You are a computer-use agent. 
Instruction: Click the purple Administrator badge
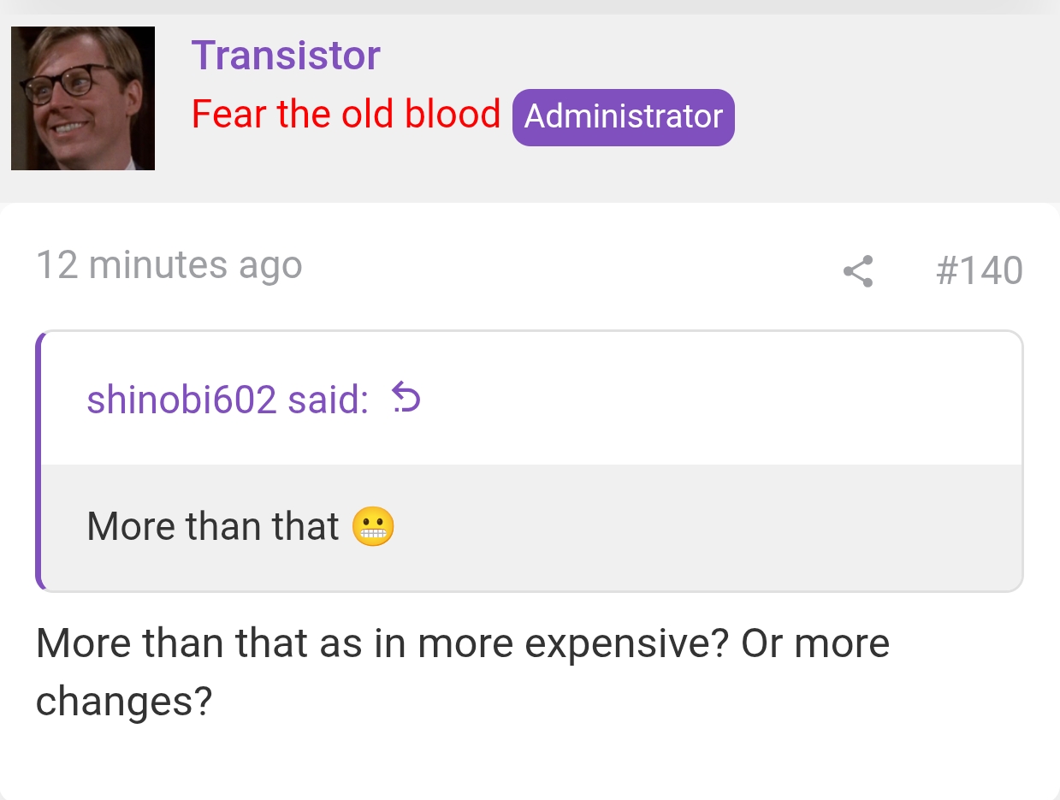[x=623, y=117]
